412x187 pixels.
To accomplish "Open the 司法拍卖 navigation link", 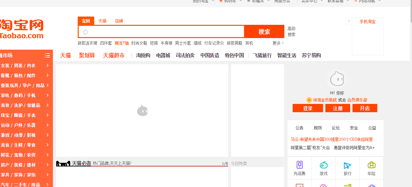I will pyautogui.click(x=185, y=55).
